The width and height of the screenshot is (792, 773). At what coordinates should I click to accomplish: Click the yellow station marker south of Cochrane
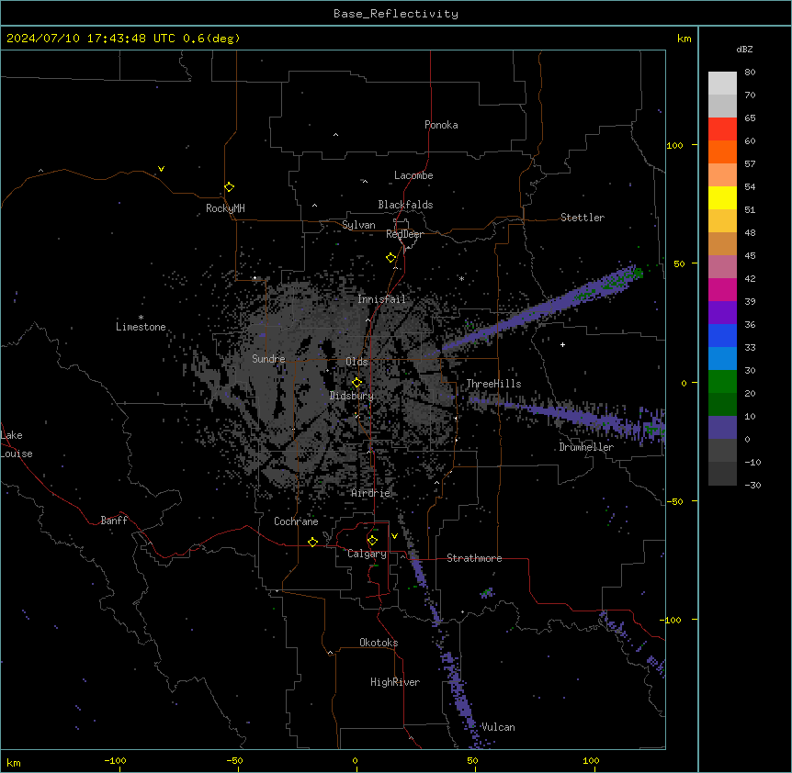tap(312, 542)
